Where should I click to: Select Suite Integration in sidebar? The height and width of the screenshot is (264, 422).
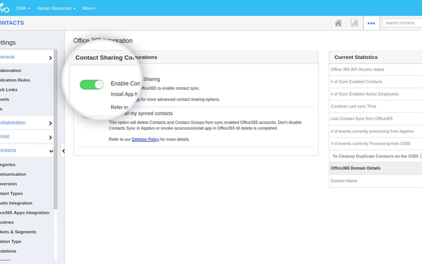coord(16,203)
